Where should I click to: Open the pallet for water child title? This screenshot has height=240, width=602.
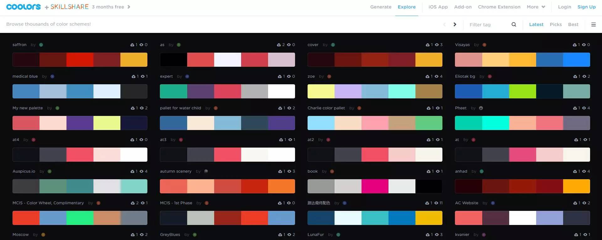point(181,108)
